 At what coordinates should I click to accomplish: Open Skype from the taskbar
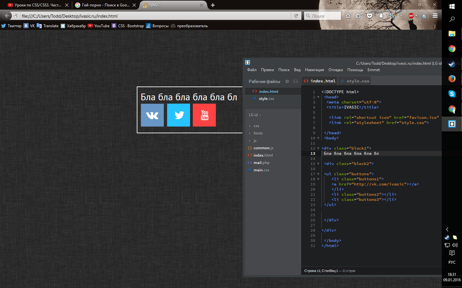[x=452, y=94]
